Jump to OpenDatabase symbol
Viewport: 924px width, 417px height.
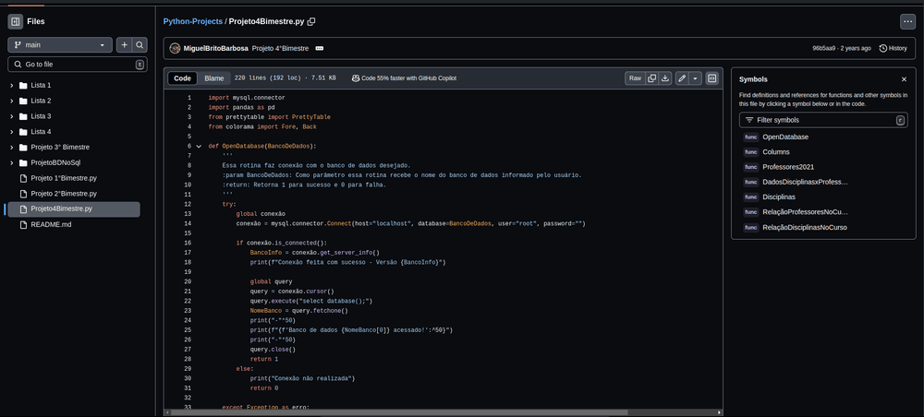pyautogui.click(x=784, y=137)
